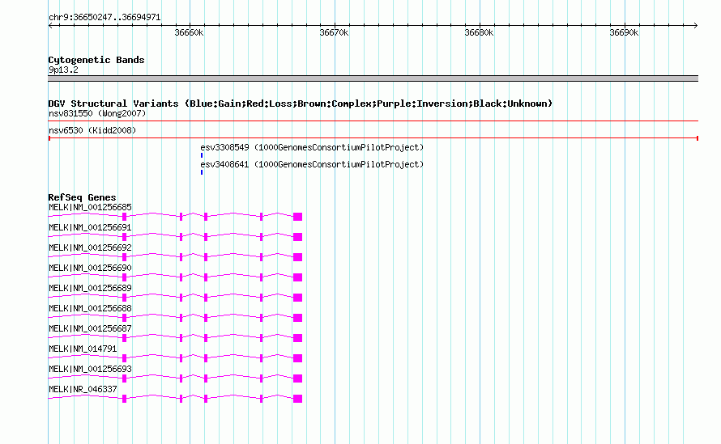Select the Cytogenetic Bands track title
Screen dimensions: 721x444
(96, 60)
